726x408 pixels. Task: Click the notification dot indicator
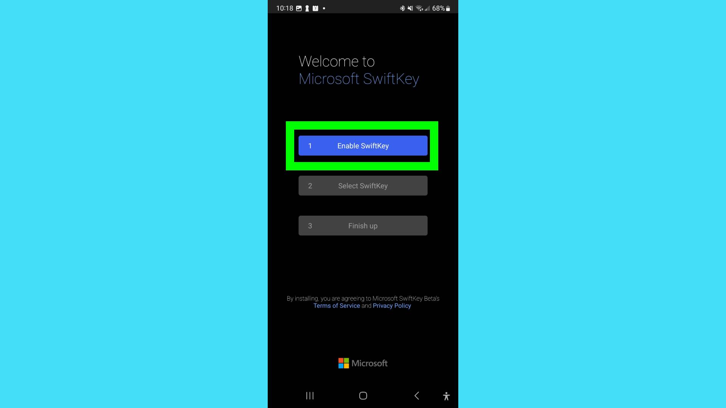point(324,8)
